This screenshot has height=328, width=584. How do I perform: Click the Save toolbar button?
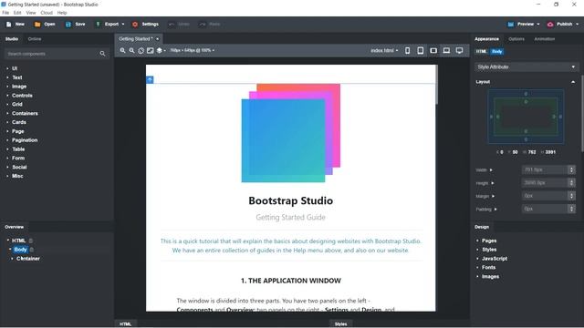click(75, 25)
